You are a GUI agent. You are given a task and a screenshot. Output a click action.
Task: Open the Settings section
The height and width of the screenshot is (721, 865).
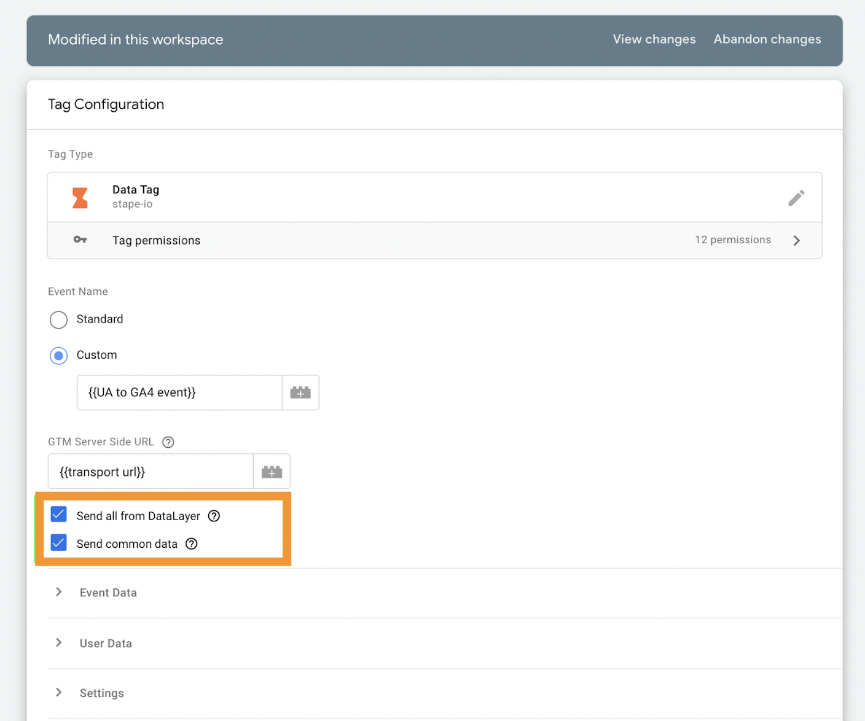[58, 692]
